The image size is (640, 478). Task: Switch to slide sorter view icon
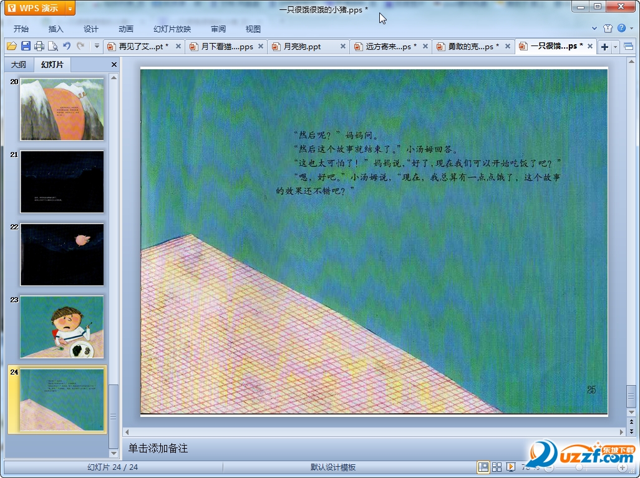[497, 467]
